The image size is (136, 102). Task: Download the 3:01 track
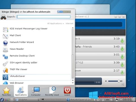click(x=122, y=57)
